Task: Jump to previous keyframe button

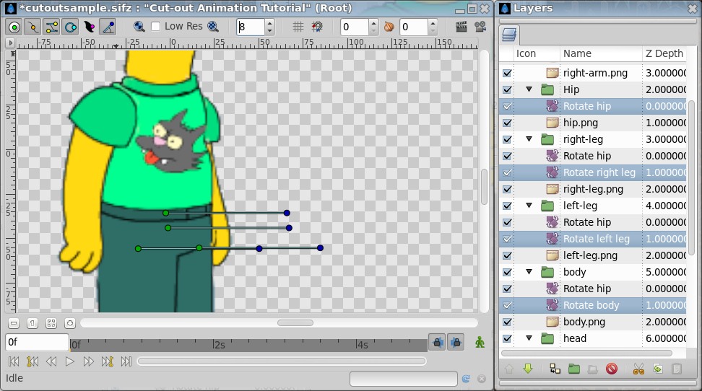Action: coord(32,361)
